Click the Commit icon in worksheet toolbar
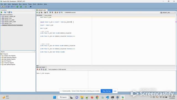The height and width of the screenshot is (100, 177). [x=50, y=12]
